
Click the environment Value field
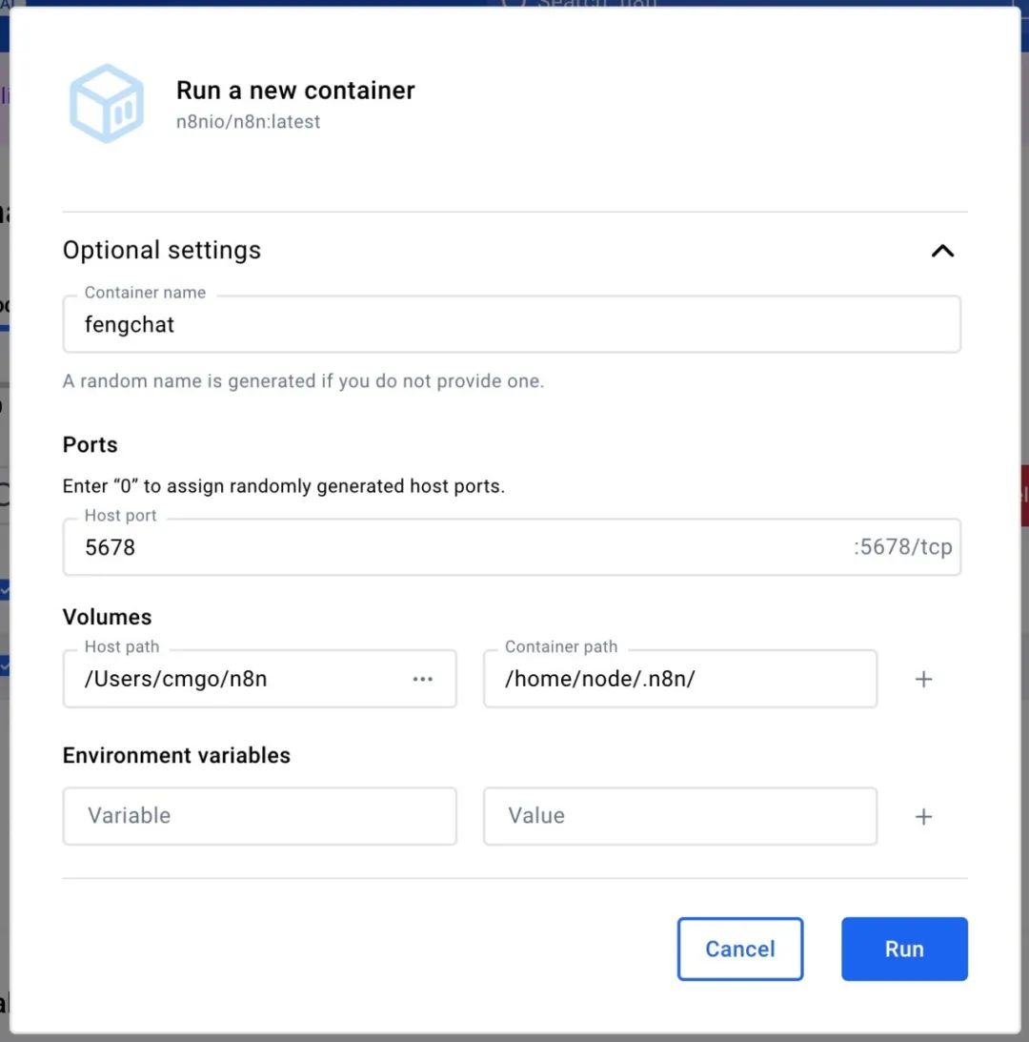point(679,816)
